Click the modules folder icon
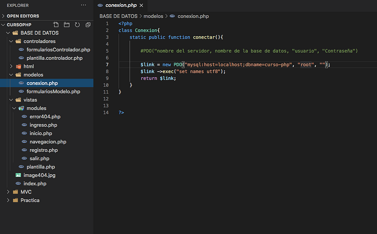377x234 pixels. [22, 108]
